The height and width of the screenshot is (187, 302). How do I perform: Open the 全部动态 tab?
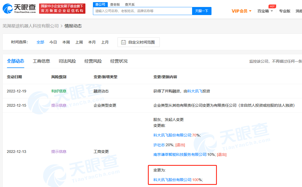pos(16,61)
